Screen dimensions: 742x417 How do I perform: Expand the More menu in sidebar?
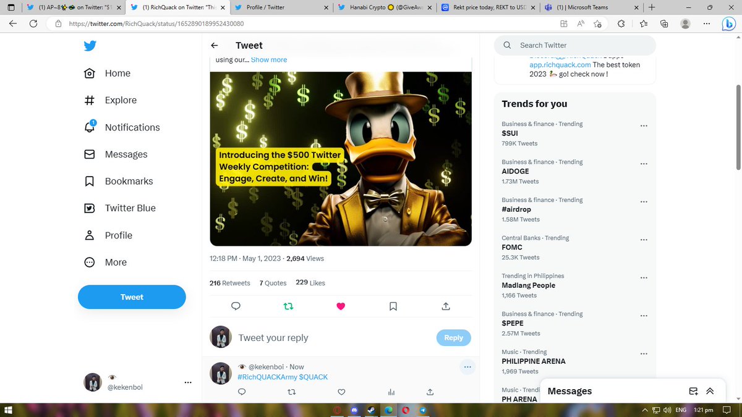[105, 263]
